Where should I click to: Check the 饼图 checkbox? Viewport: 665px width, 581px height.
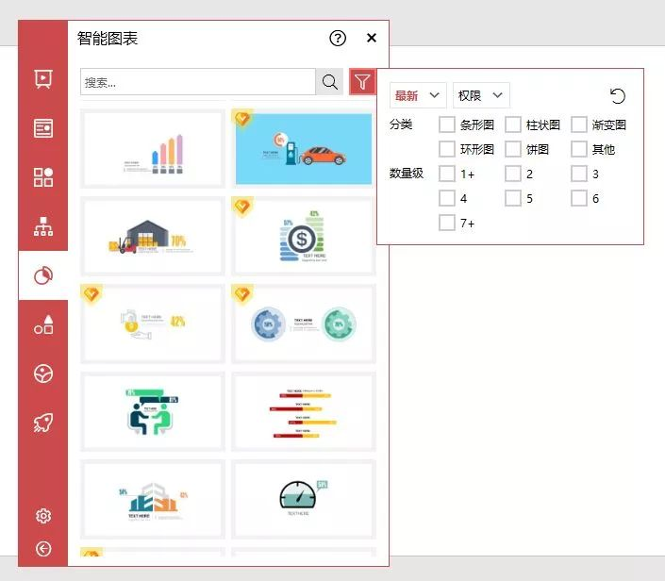tap(513, 149)
